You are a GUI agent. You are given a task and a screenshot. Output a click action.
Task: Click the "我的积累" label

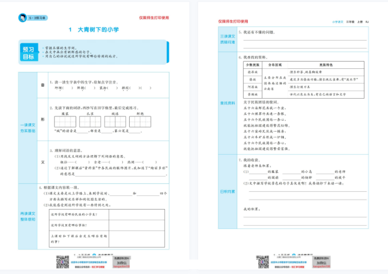pyautogui.click(x=252, y=209)
